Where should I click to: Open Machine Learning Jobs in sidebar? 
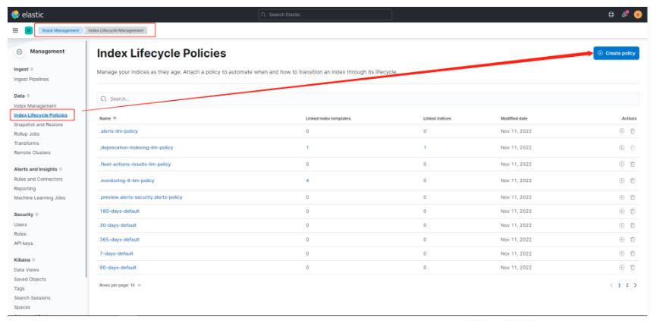39,198
